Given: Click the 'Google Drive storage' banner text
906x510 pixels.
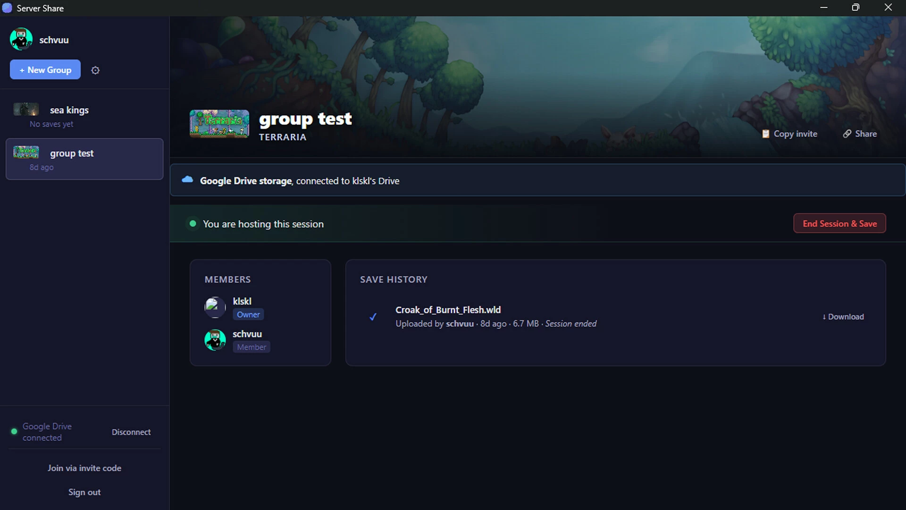Looking at the screenshot, I should click(246, 181).
